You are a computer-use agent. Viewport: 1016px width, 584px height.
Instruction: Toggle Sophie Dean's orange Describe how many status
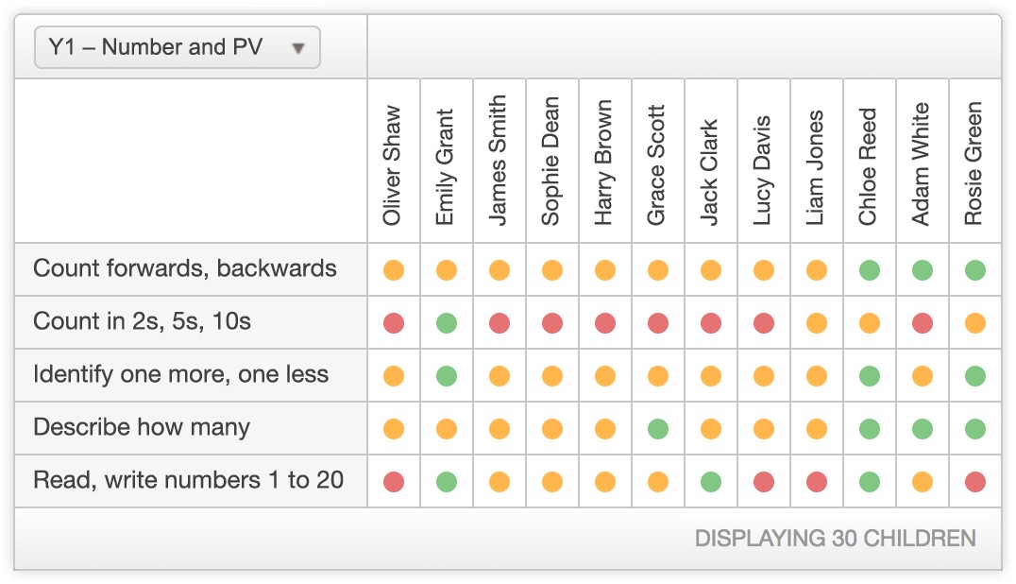[x=552, y=428]
